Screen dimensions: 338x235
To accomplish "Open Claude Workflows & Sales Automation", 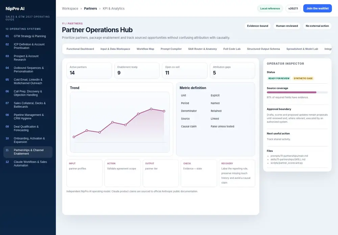I will (28, 164).
